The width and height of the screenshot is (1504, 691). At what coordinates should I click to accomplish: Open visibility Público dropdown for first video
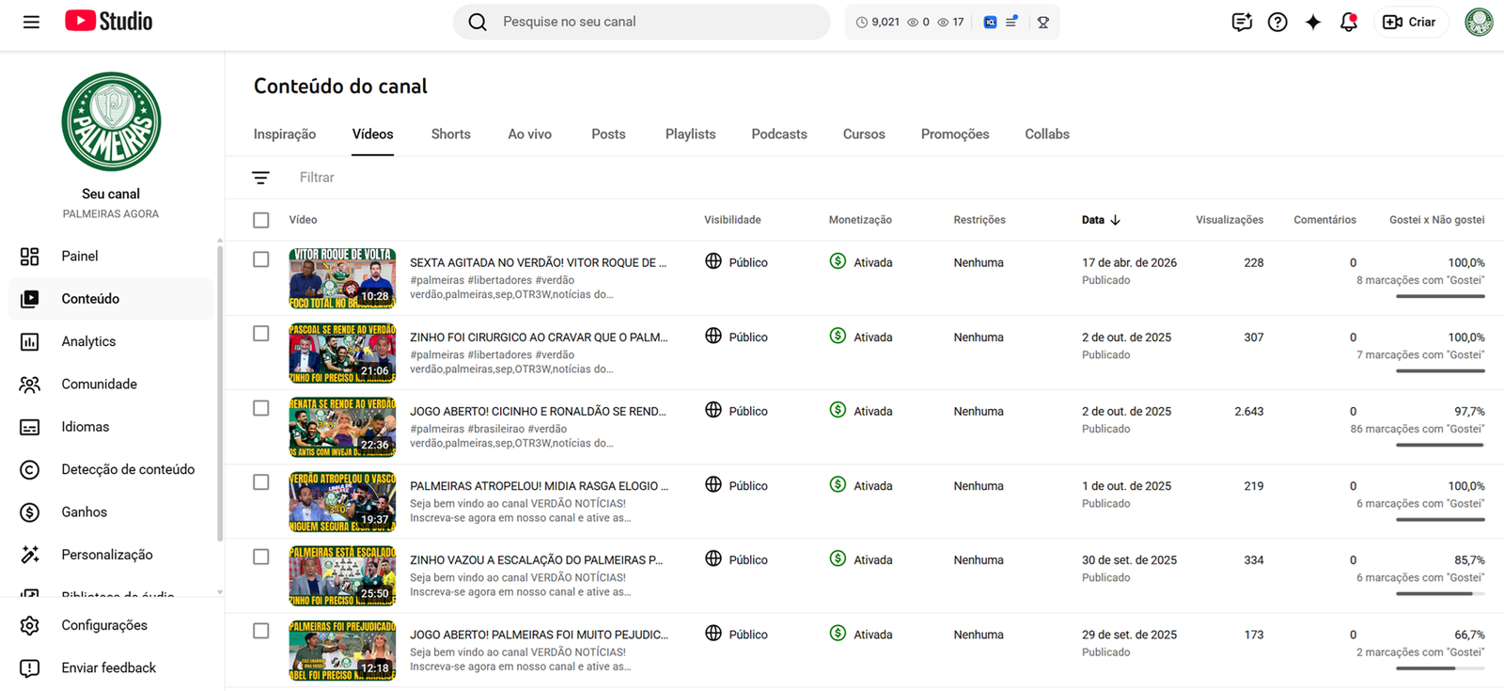tap(736, 262)
